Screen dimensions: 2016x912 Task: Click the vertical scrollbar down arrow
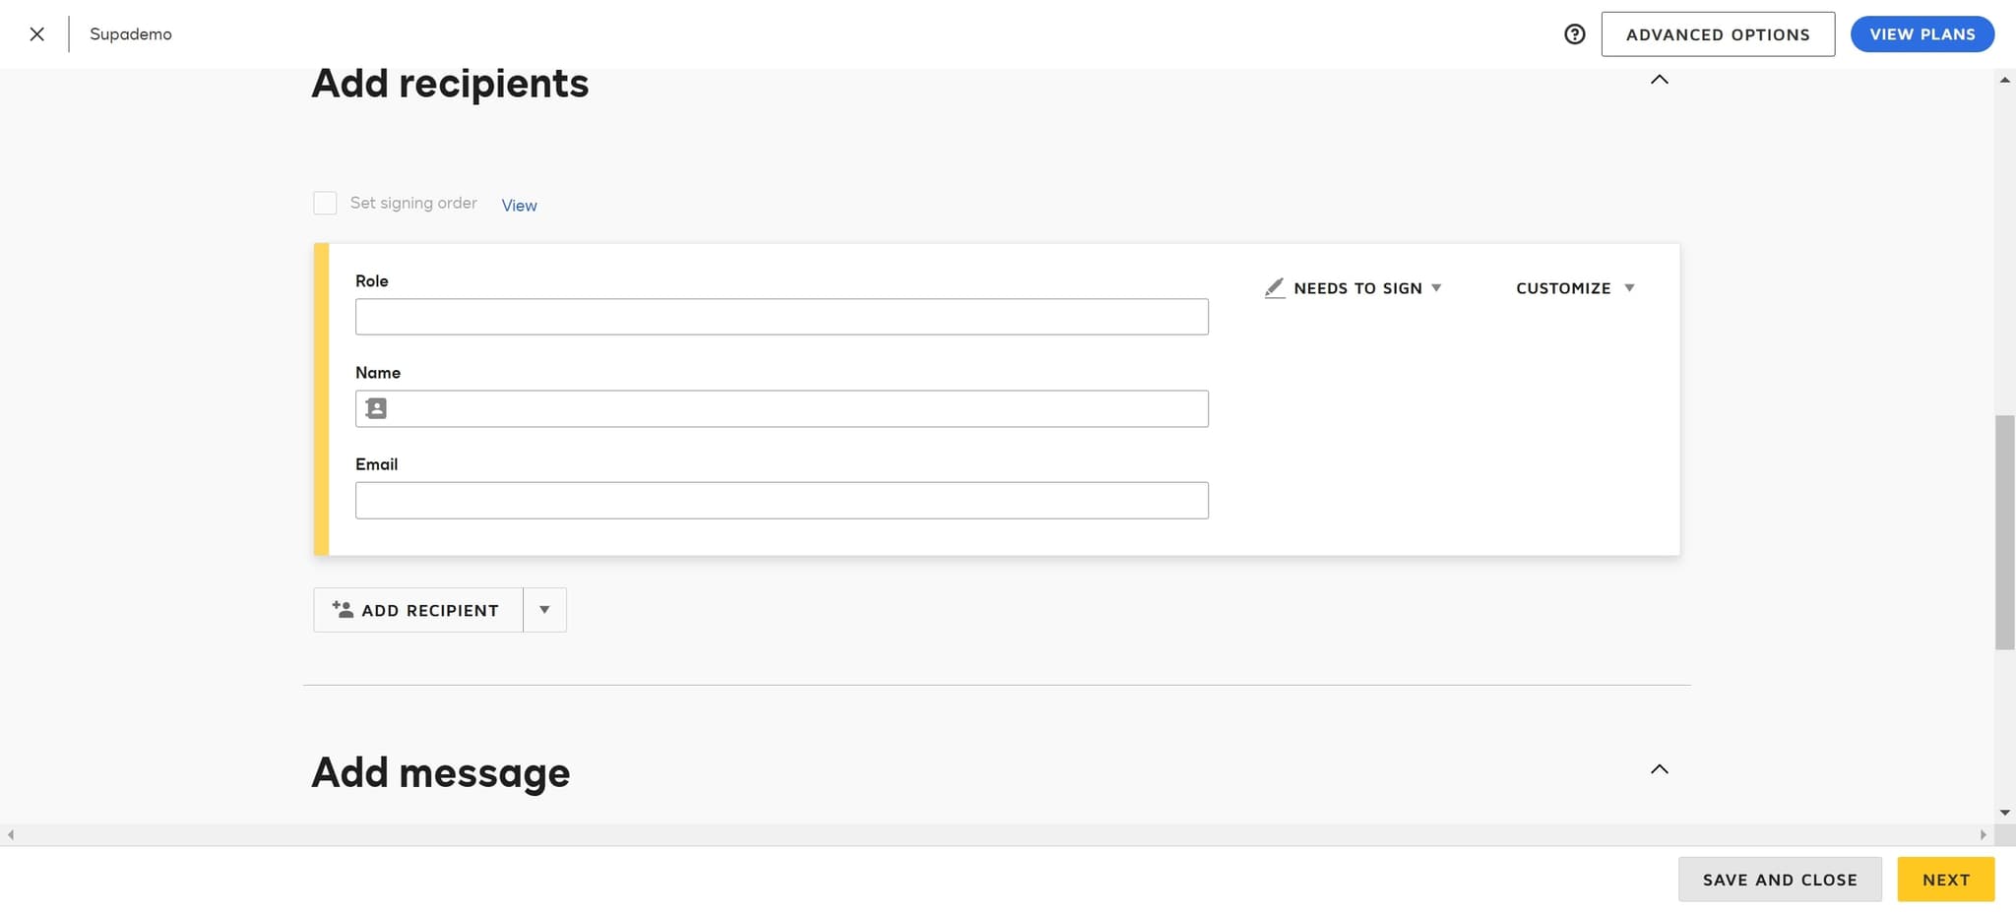[2004, 813]
